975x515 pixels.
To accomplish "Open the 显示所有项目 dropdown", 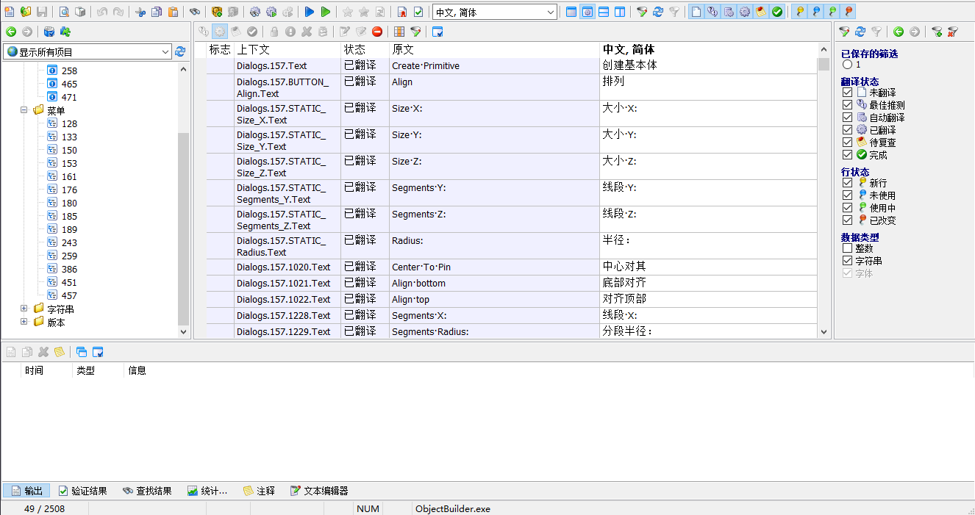I will point(87,51).
